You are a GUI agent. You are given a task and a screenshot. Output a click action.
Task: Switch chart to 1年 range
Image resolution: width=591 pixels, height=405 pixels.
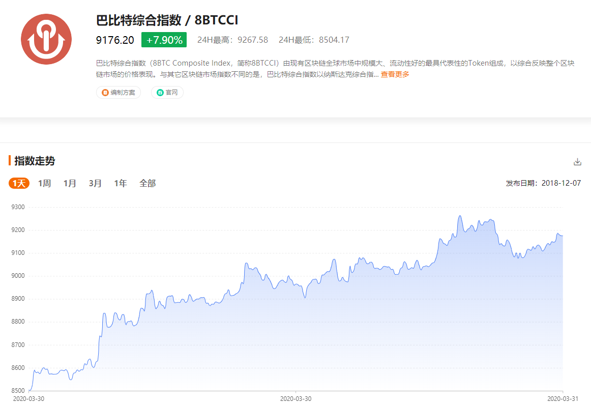120,183
